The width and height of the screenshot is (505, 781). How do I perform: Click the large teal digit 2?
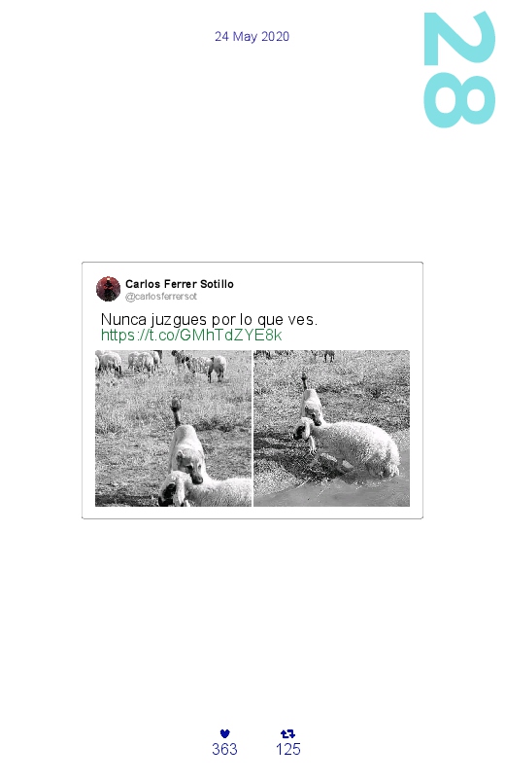[x=459, y=39]
